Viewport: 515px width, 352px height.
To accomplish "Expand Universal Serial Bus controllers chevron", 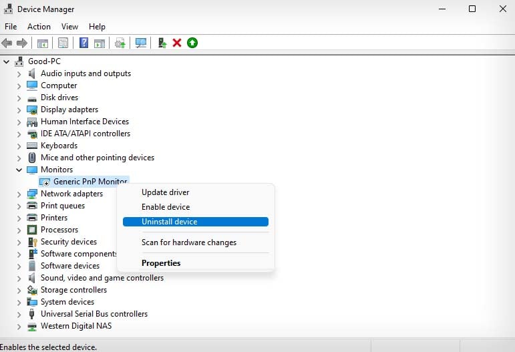I will (x=19, y=315).
